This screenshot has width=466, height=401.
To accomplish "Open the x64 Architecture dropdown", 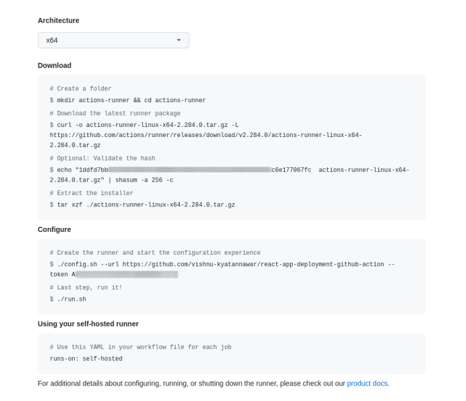I will coord(113,40).
